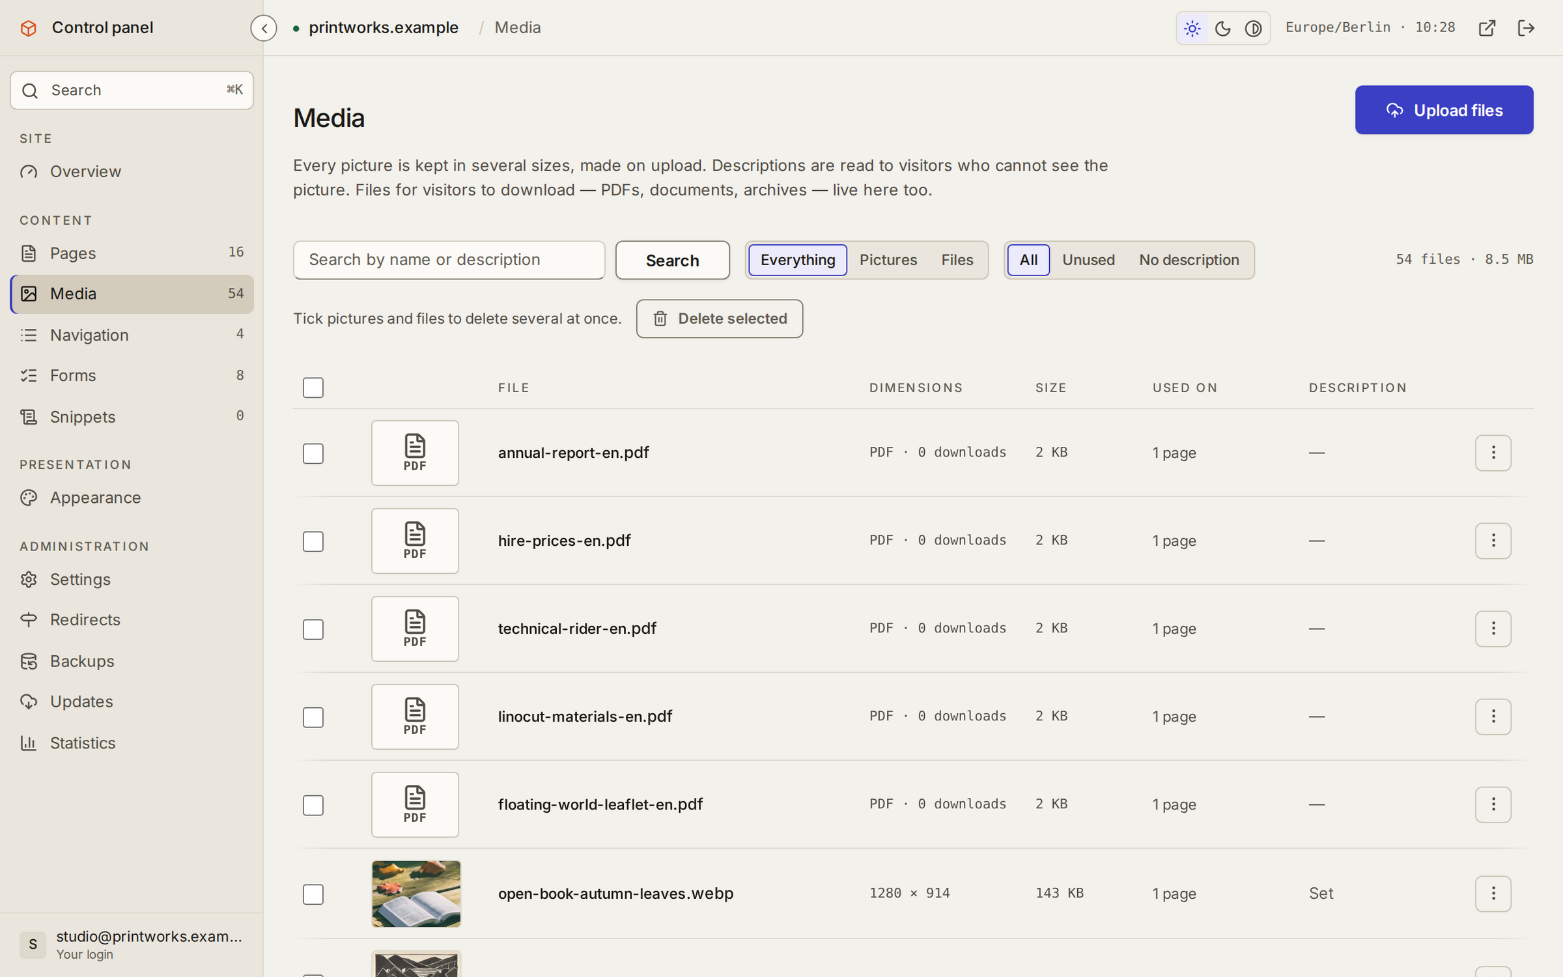
Task: Open Updates page
Action: point(132,701)
